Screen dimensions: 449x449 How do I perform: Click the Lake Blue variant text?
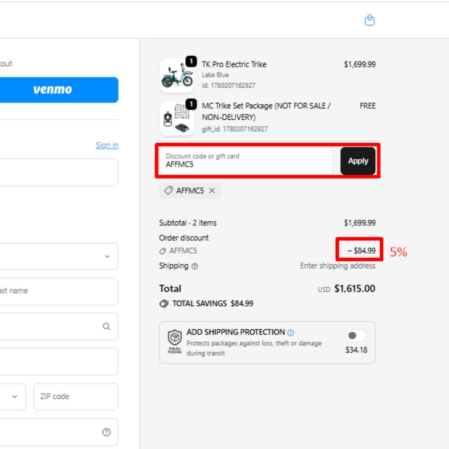click(x=215, y=75)
